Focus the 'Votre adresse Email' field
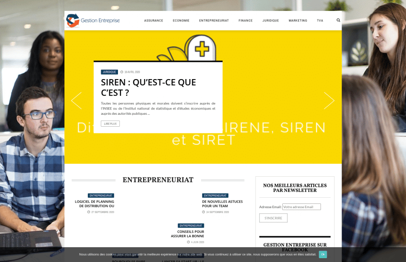Image resolution: width=406 pixels, height=262 pixels. click(x=301, y=207)
